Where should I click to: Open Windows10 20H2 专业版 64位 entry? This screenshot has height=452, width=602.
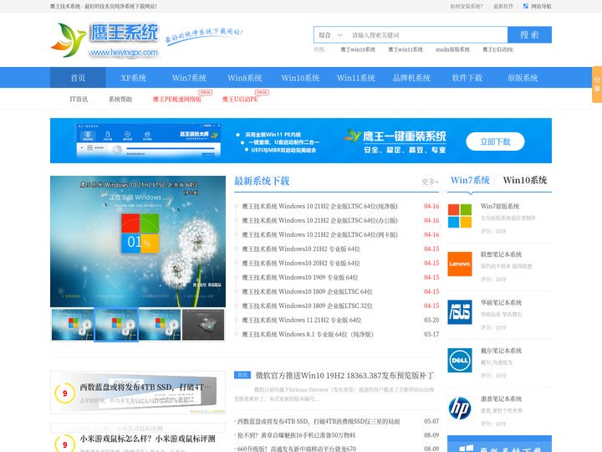[x=301, y=264]
